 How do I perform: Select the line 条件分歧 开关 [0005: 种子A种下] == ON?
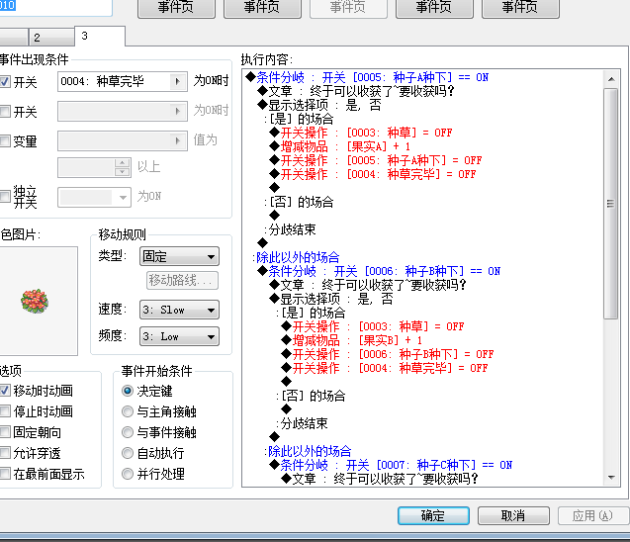click(x=367, y=77)
